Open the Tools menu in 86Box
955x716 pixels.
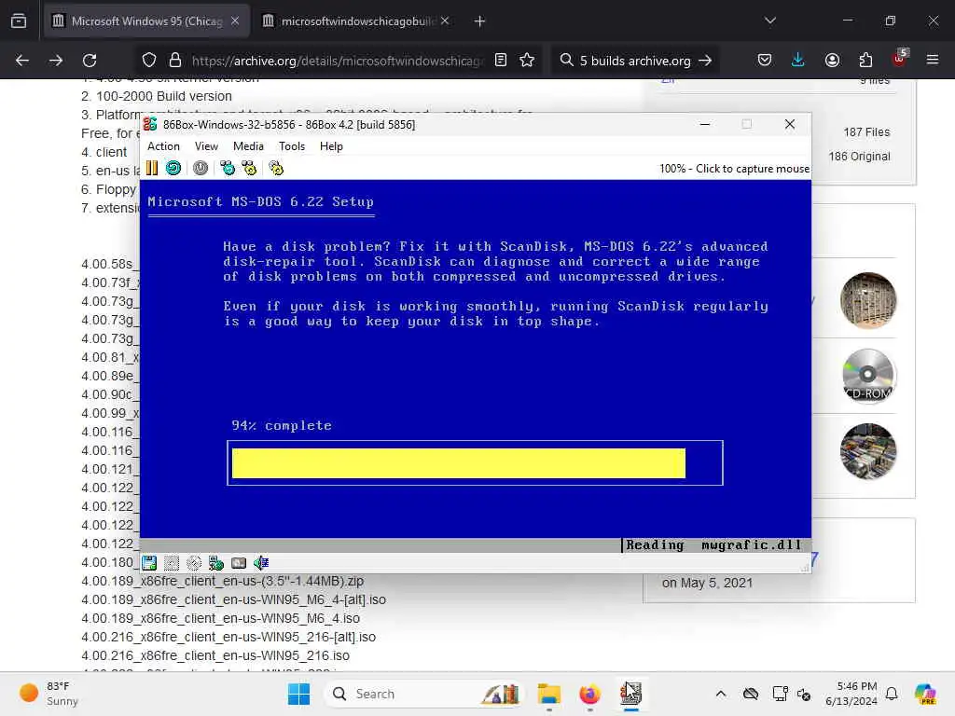(292, 146)
